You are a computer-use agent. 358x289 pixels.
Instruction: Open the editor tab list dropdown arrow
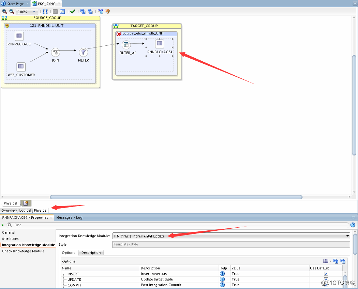pos(354,3)
